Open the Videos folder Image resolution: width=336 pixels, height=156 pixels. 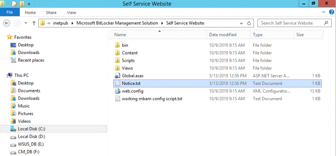coord(24,121)
